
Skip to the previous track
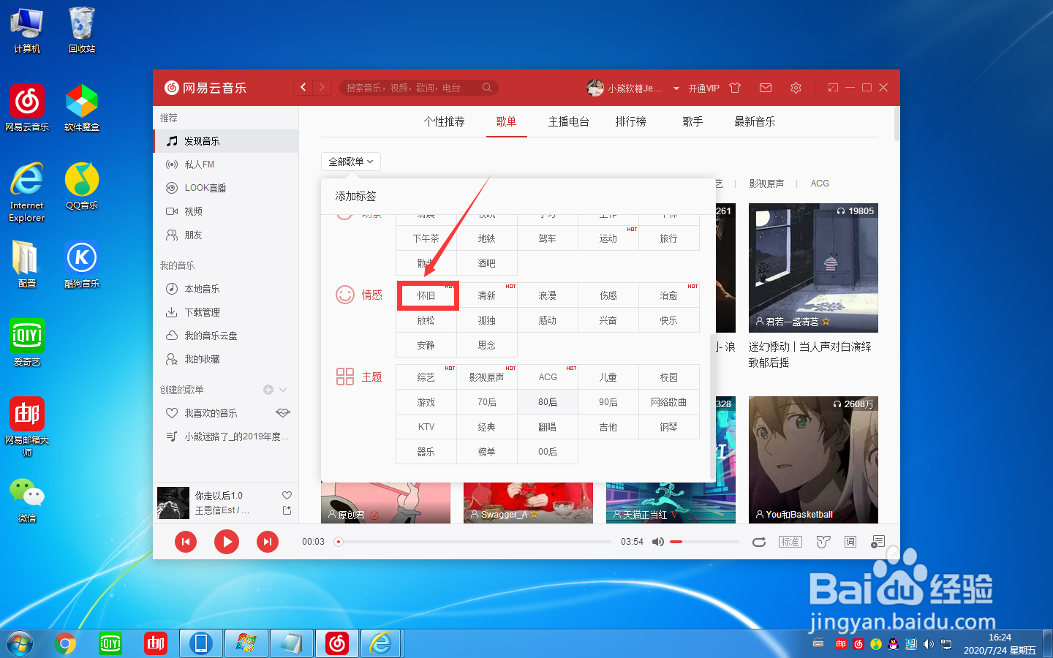click(x=186, y=542)
